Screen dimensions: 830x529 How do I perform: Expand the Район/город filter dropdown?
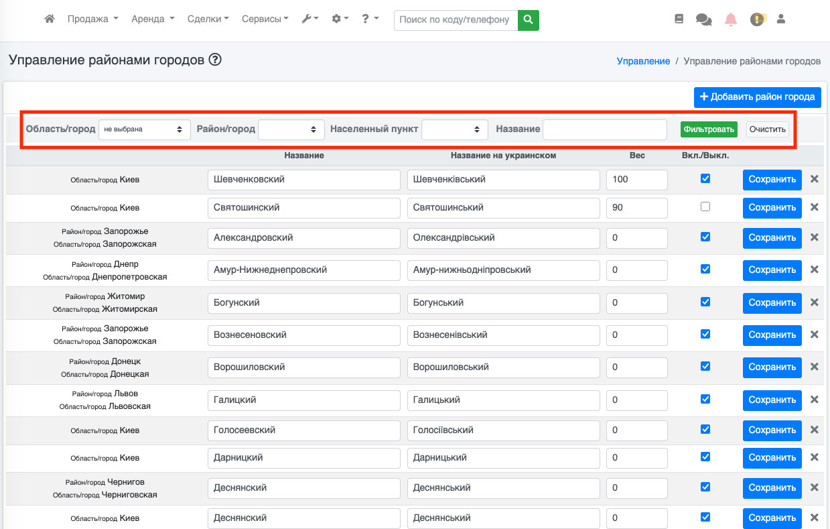pyautogui.click(x=291, y=129)
